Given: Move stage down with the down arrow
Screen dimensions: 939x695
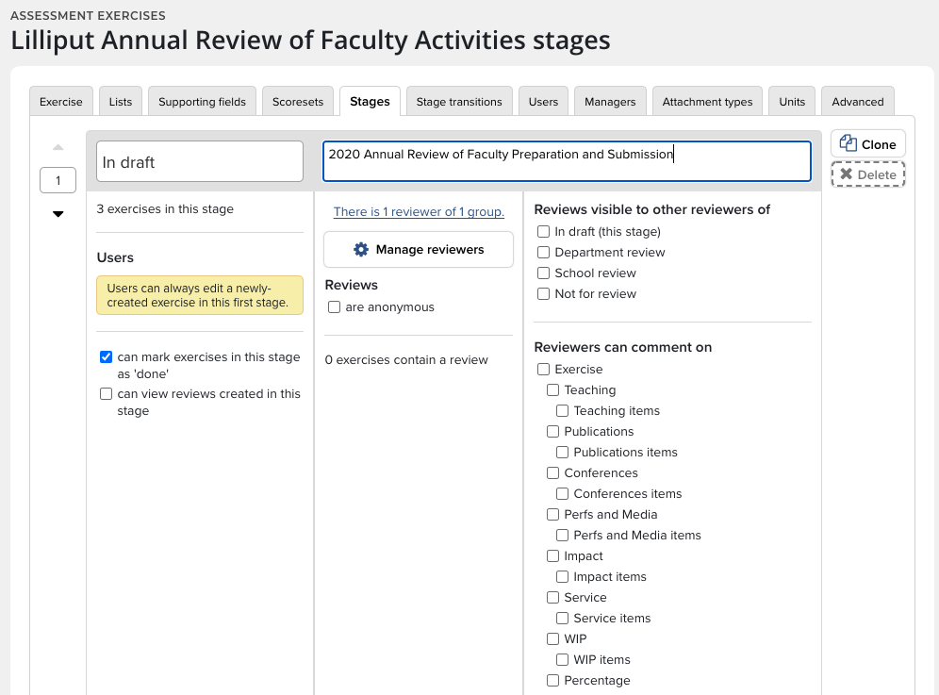Looking at the screenshot, I should [58, 214].
